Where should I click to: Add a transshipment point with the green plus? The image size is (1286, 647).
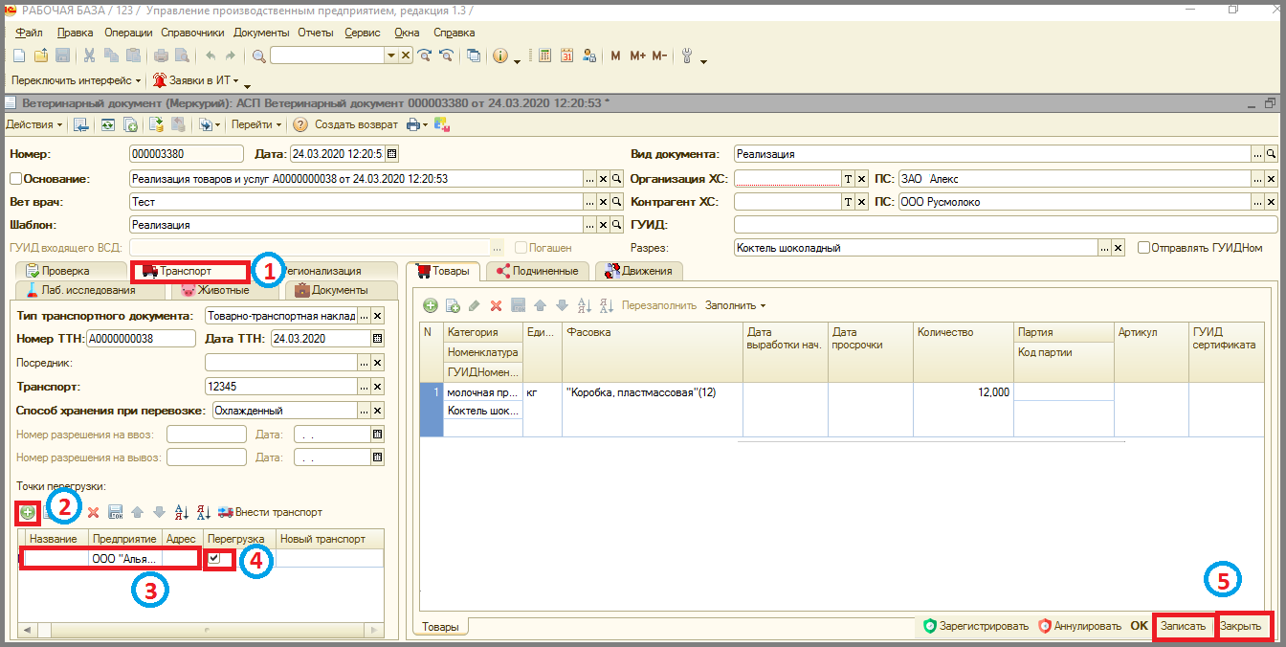click(28, 512)
